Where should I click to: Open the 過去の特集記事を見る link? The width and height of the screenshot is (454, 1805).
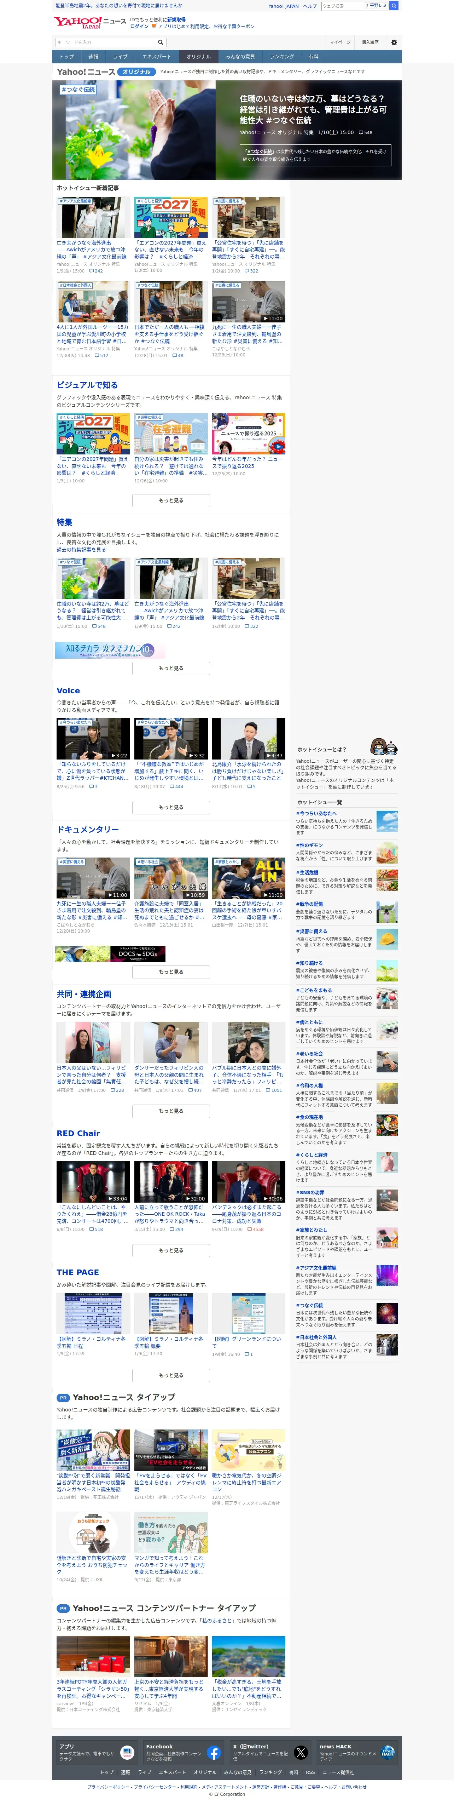[x=81, y=550]
